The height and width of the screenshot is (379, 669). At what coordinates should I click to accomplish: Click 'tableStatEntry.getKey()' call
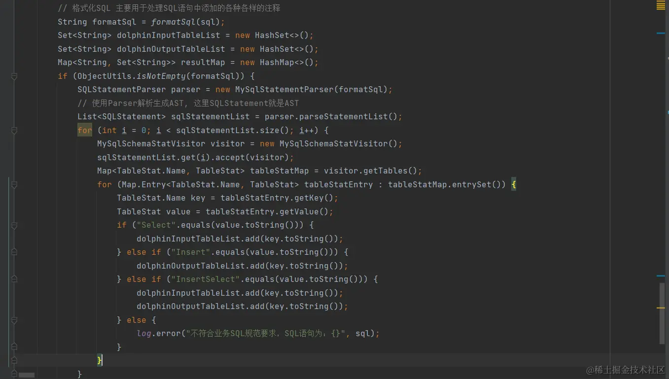coord(277,198)
